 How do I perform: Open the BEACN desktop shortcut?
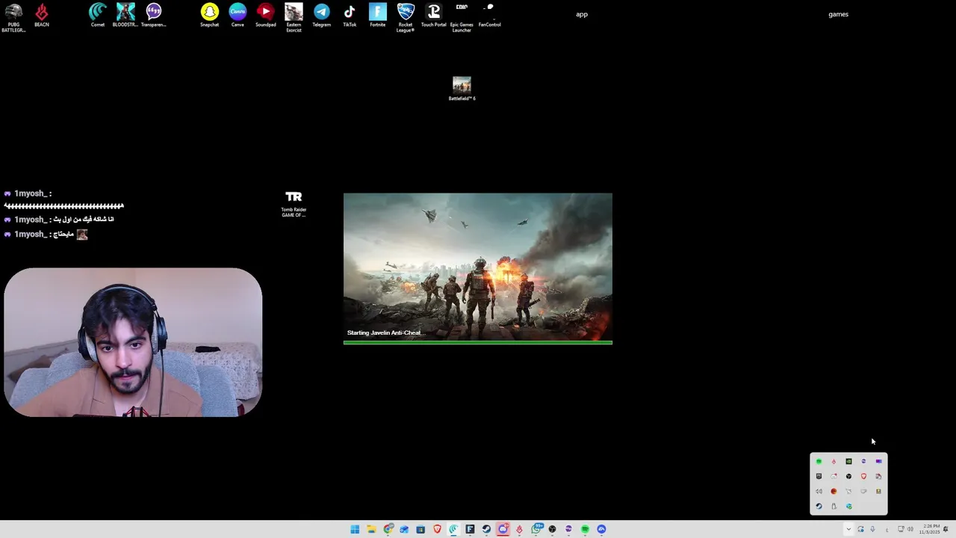[42, 16]
